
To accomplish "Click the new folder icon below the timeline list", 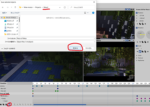I will (1, 104).
